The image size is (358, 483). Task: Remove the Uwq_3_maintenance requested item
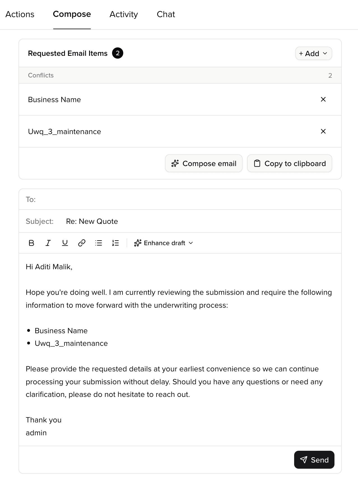[x=323, y=131]
